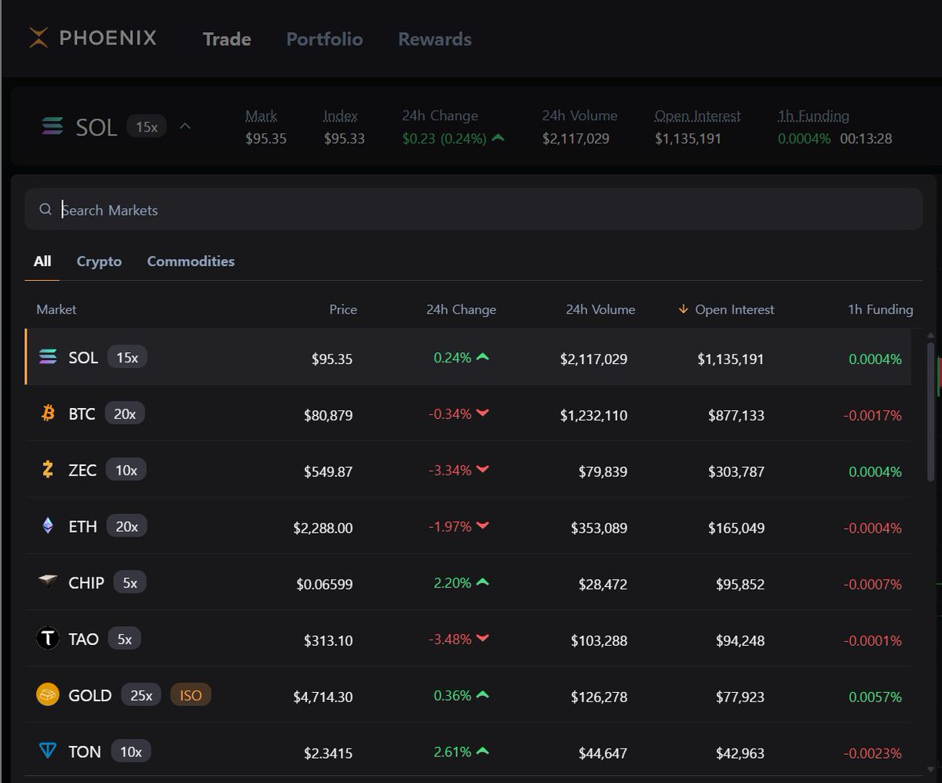Click the ISO badge in the GOLD row
Viewport: 942px width, 783px height.
[x=191, y=695]
